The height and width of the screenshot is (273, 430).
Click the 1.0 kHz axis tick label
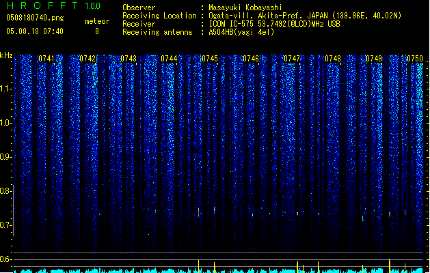pyautogui.click(x=5, y=123)
